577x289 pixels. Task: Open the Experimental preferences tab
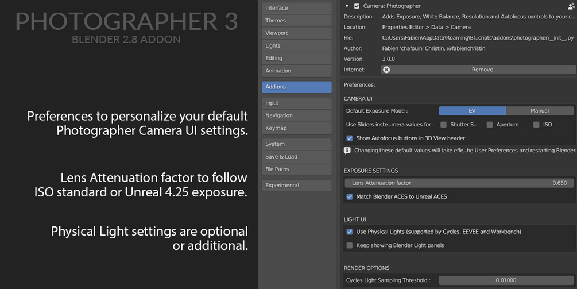click(297, 186)
